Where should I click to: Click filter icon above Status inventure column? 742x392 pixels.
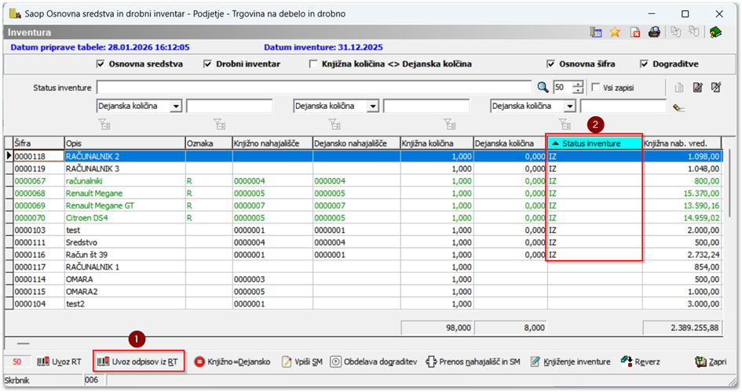(565, 124)
